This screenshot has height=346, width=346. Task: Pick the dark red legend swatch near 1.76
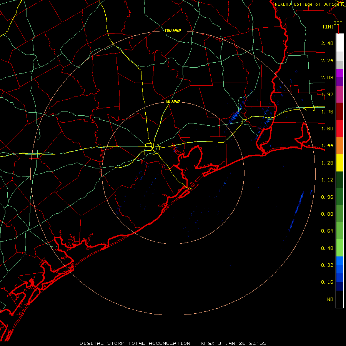pos(339,111)
